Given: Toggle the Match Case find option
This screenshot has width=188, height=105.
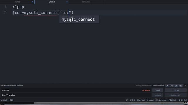Looking at the screenshot, I should click(x=172, y=86).
